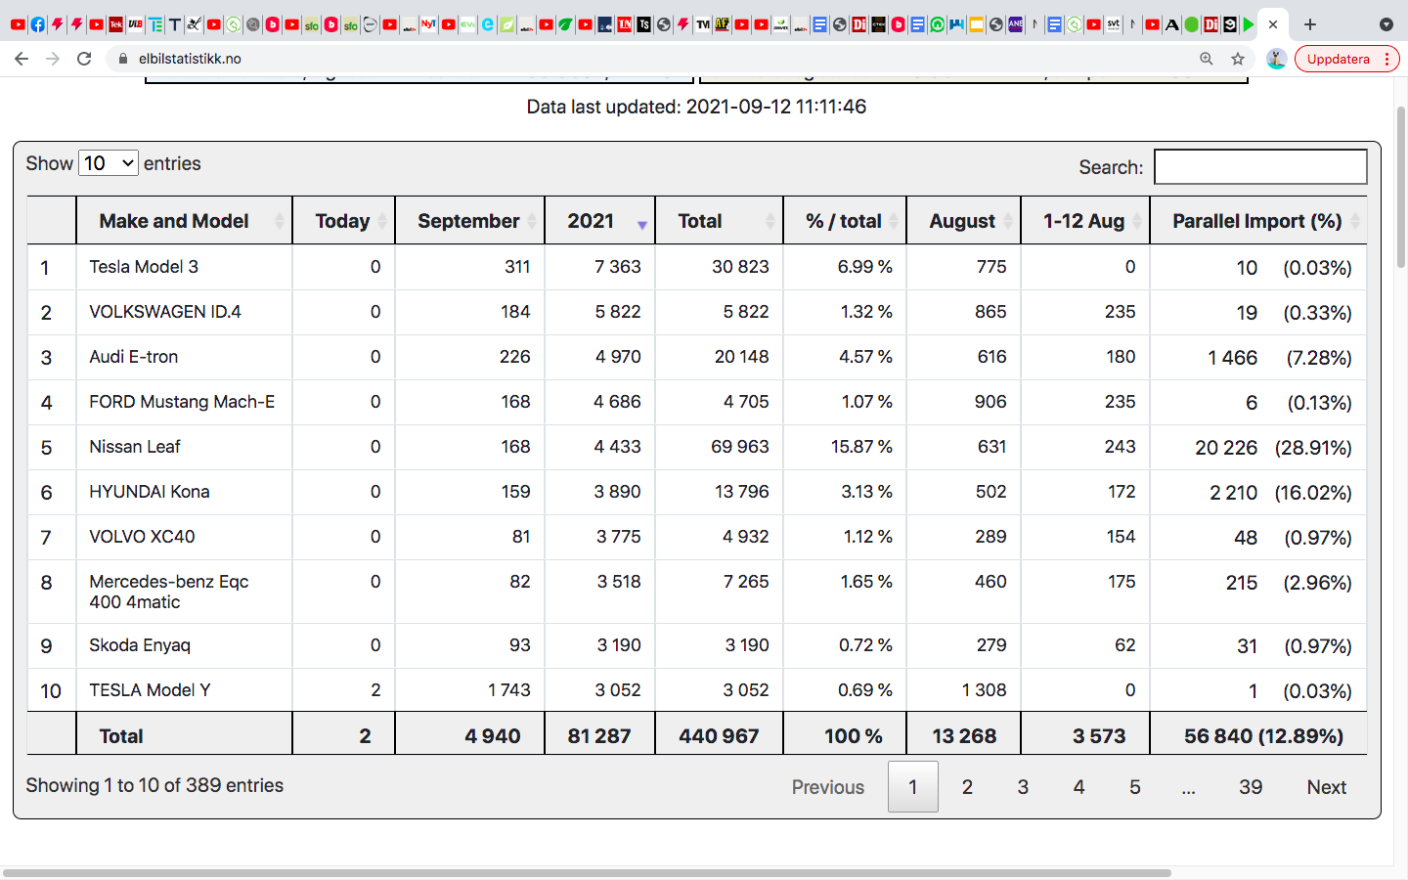This screenshot has height=880, width=1408.
Task: Switch to the NyT tab
Action: point(428,24)
